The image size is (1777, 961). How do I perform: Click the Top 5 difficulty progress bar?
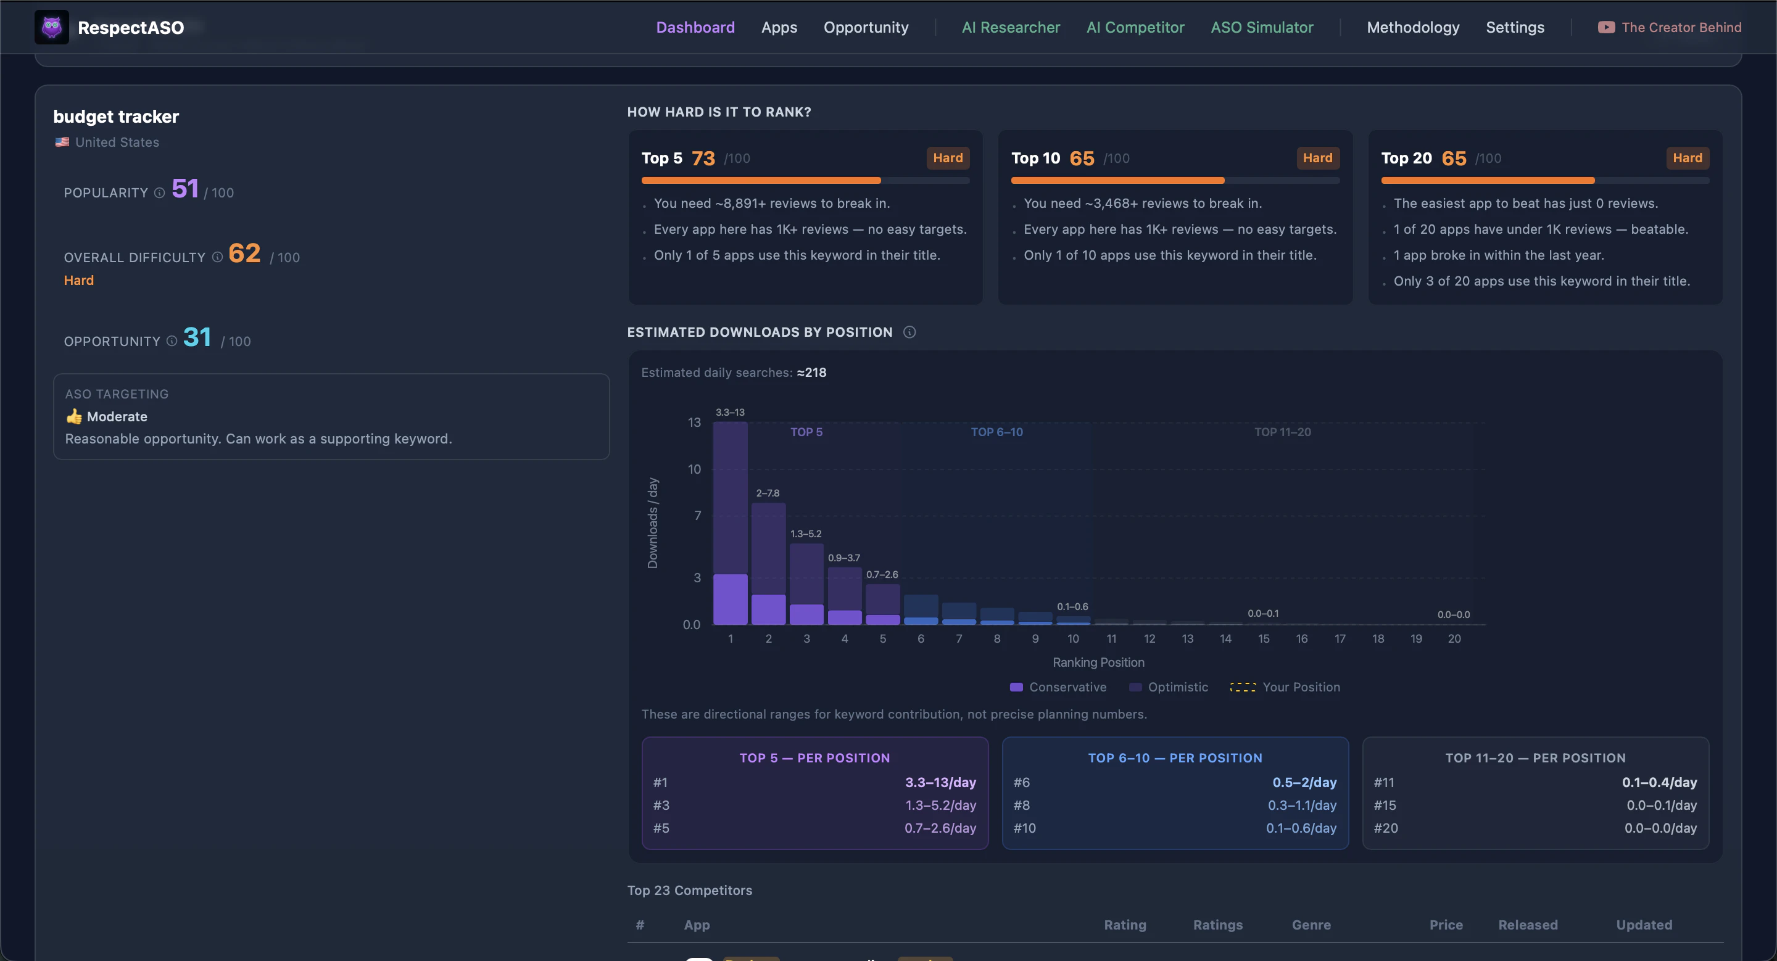tap(805, 181)
